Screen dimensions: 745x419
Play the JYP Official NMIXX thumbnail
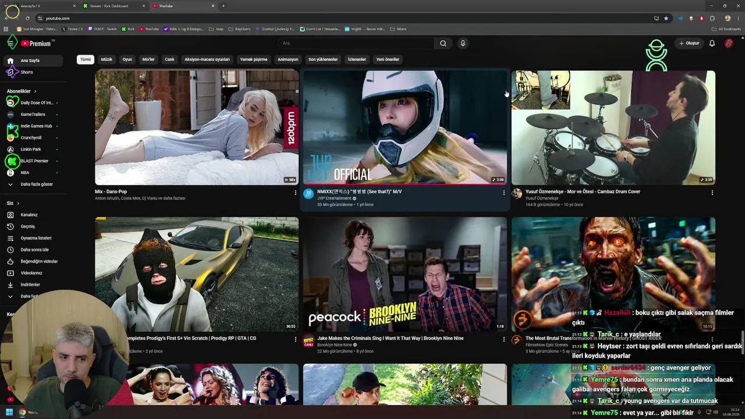click(405, 127)
